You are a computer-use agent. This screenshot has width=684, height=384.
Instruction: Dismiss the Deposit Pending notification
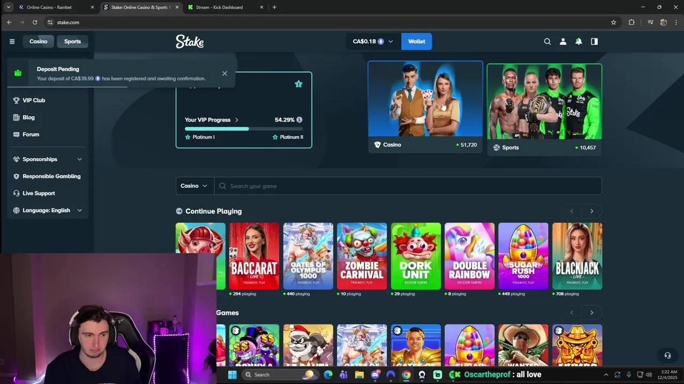click(x=224, y=73)
